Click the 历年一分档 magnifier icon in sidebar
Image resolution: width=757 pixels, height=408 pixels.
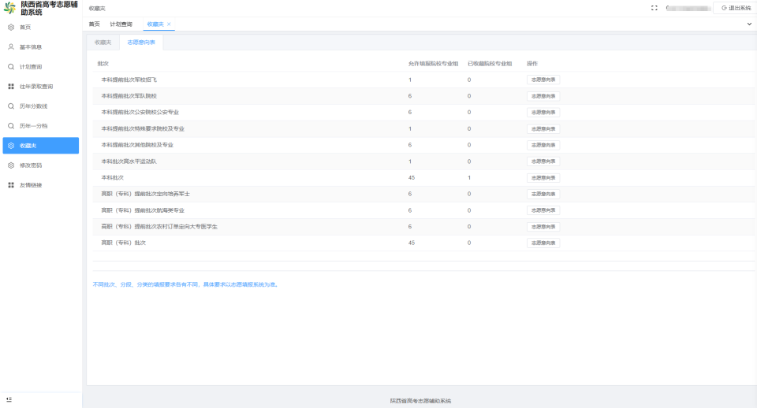11,126
